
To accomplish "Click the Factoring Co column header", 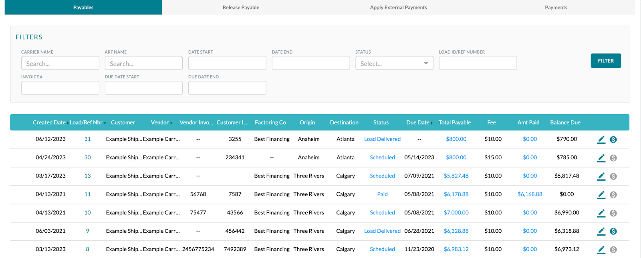I will pyautogui.click(x=270, y=122).
